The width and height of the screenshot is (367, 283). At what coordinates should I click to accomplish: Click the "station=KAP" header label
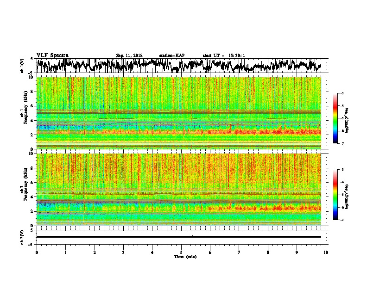pos(172,55)
